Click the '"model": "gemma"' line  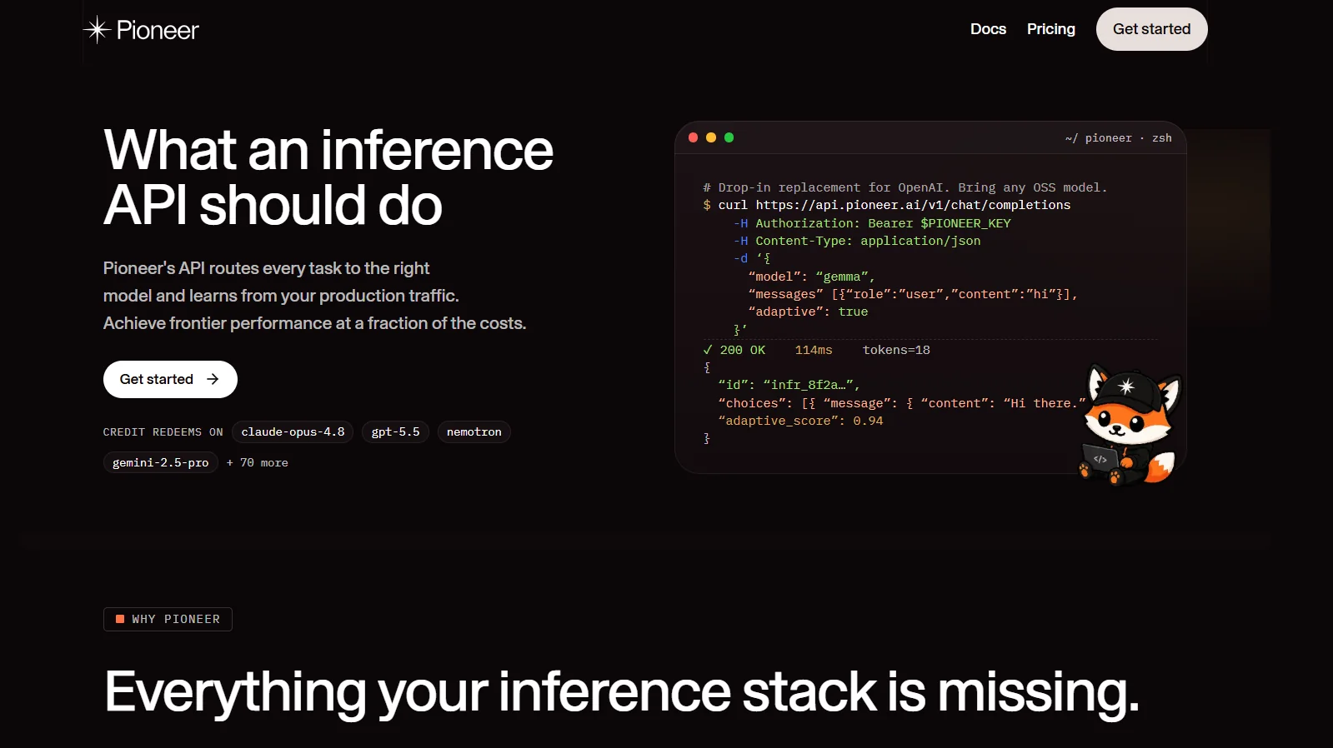point(811,277)
